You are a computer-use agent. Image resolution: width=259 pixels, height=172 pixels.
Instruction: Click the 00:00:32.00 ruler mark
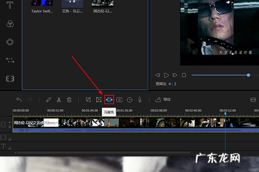[55, 110]
